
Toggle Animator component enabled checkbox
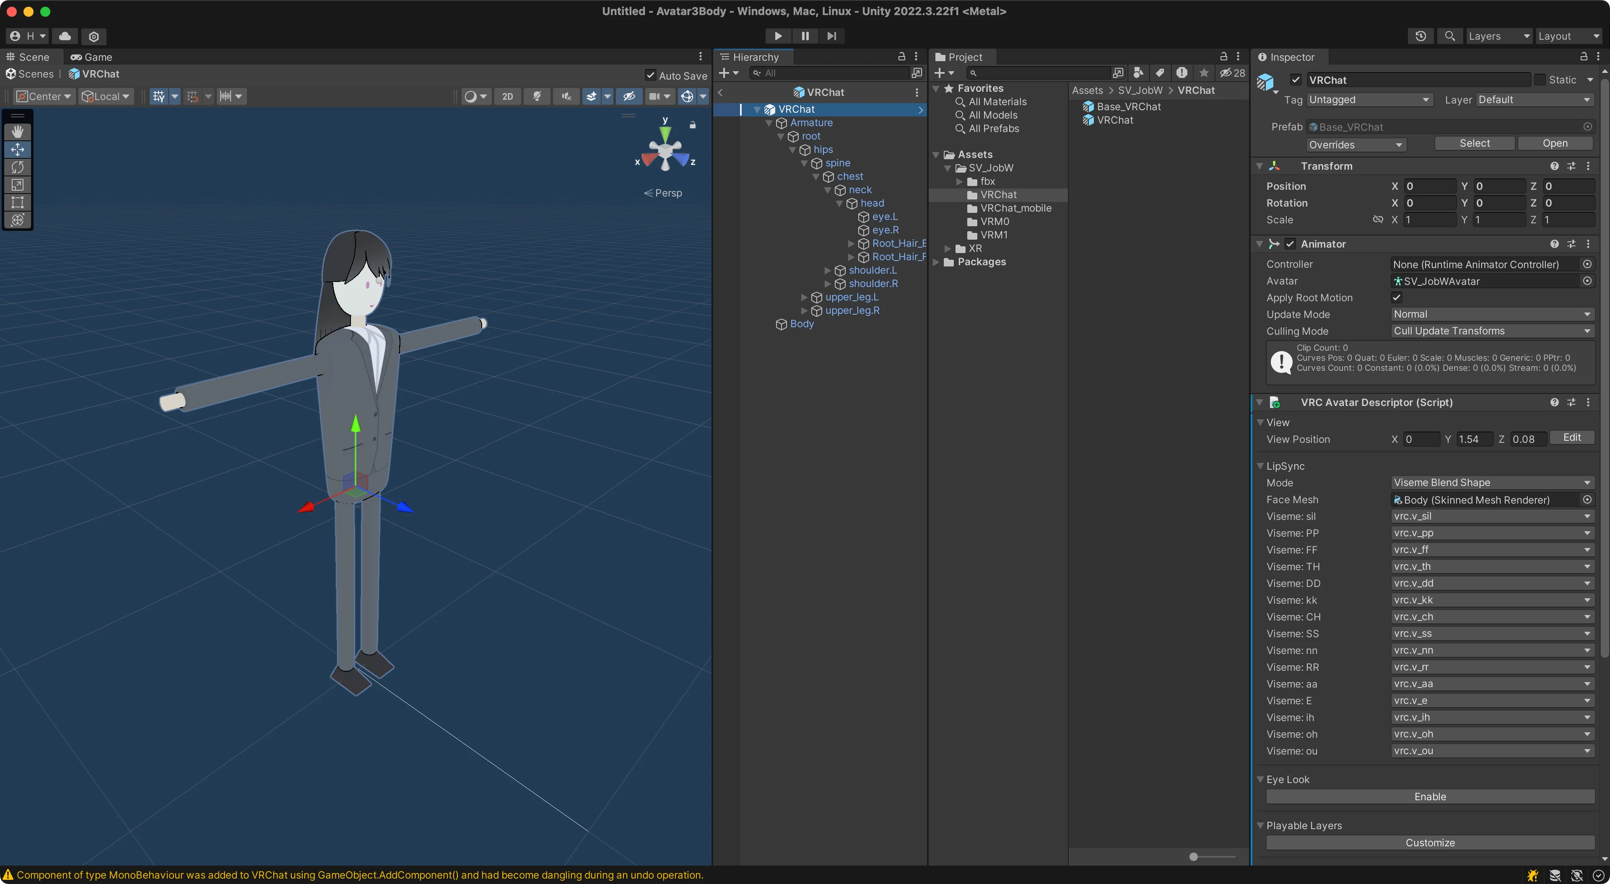(x=1290, y=244)
